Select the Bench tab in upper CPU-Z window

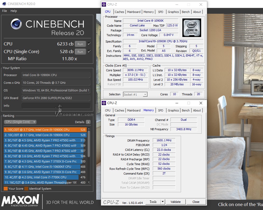(186, 12)
